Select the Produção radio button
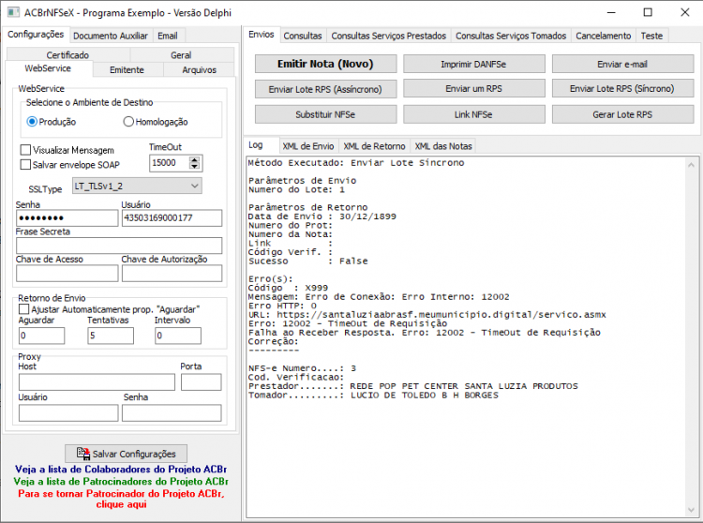 pos(32,122)
